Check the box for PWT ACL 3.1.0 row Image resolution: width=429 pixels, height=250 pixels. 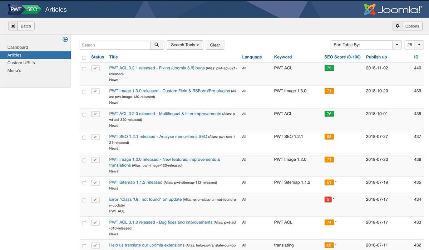[x=84, y=223]
